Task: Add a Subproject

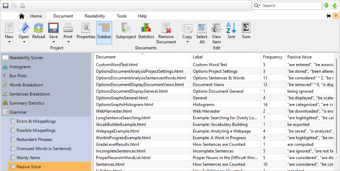Action: [x=126, y=30]
